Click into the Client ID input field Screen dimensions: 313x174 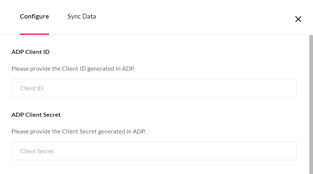tap(154, 88)
